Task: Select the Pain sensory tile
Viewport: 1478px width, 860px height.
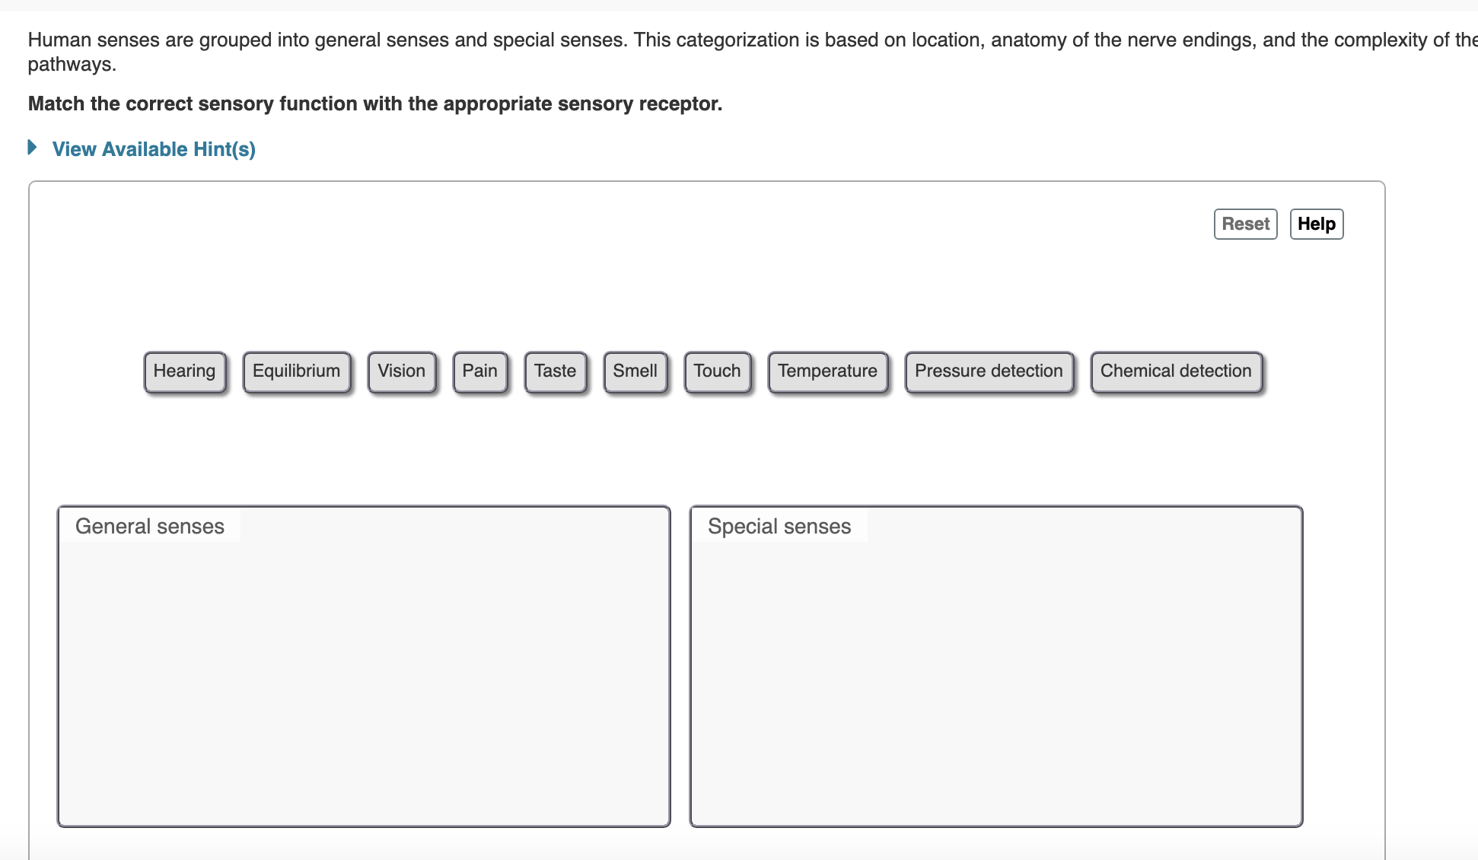Action: pos(479,371)
